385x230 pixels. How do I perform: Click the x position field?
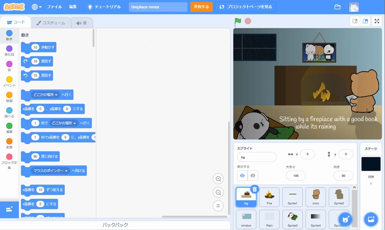[x=307, y=154]
